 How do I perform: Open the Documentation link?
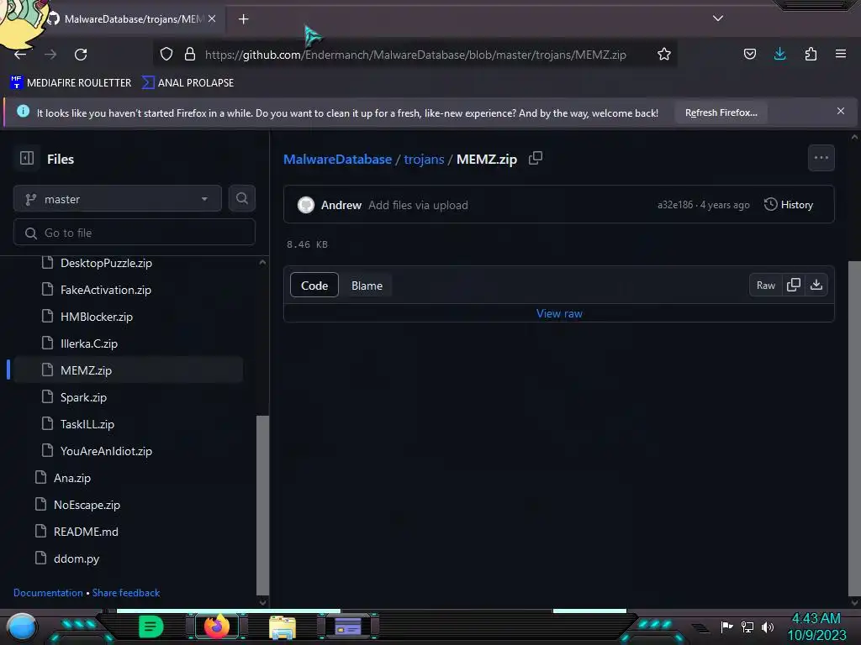coord(48,592)
